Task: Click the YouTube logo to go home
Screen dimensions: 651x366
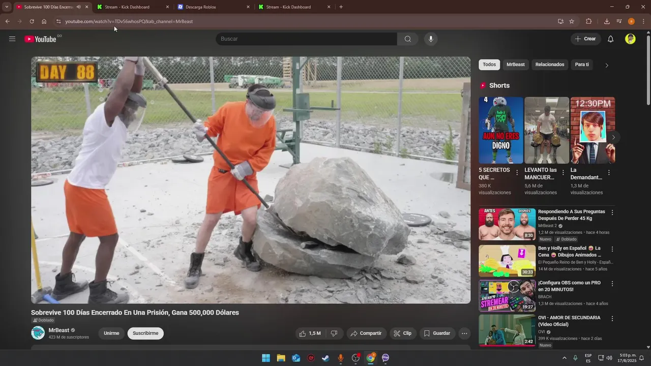Action: click(40, 39)
